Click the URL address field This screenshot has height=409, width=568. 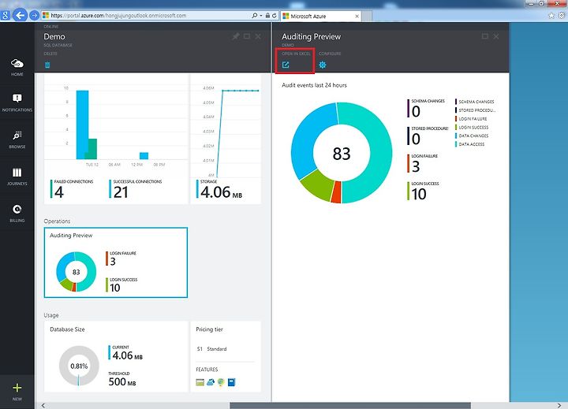click(145, 16)
